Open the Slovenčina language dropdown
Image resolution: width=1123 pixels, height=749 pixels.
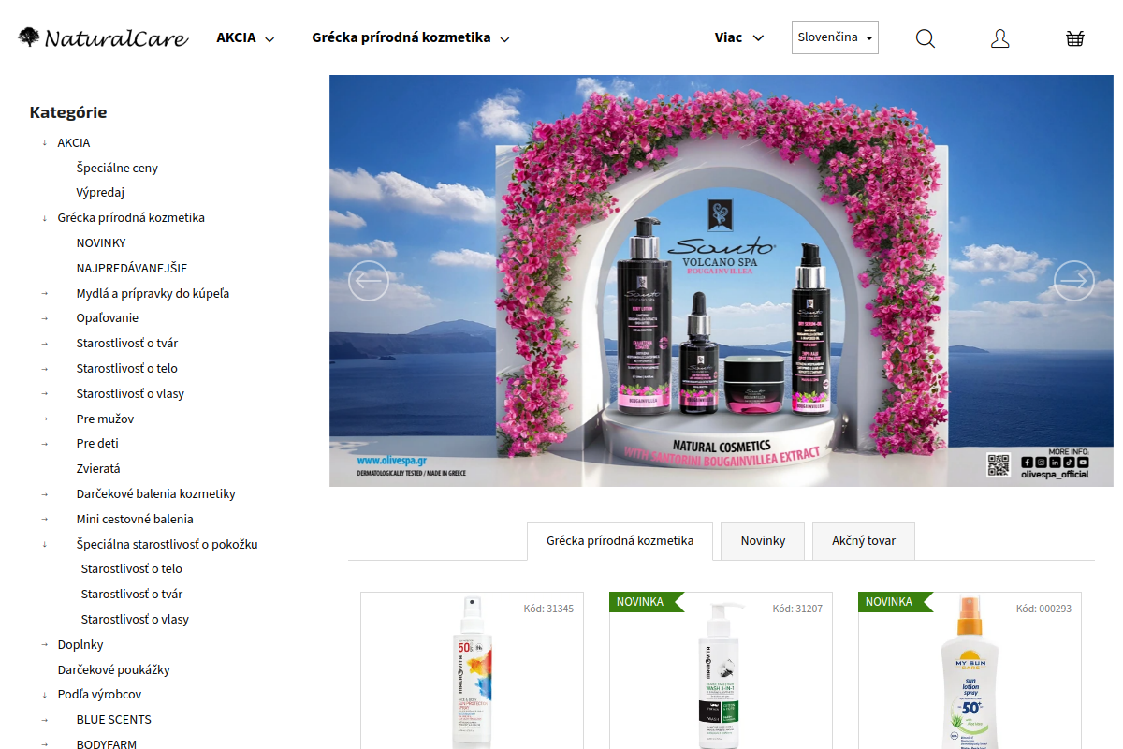pos(835,37)
